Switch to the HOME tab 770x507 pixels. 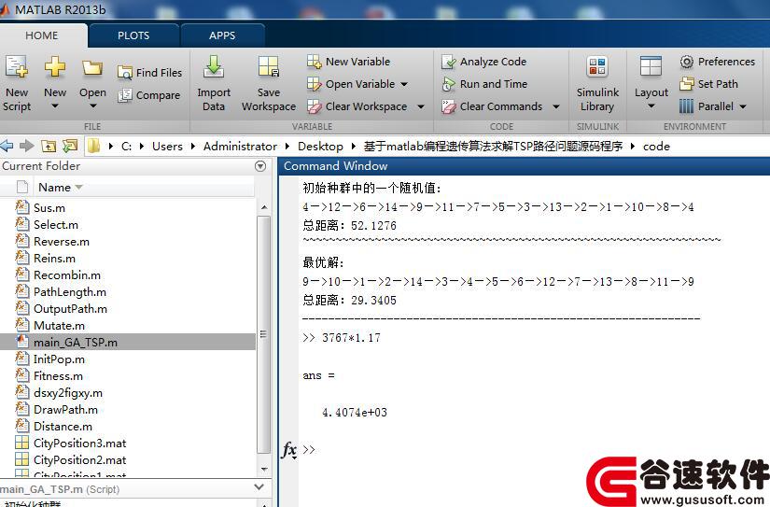[42, 35]
